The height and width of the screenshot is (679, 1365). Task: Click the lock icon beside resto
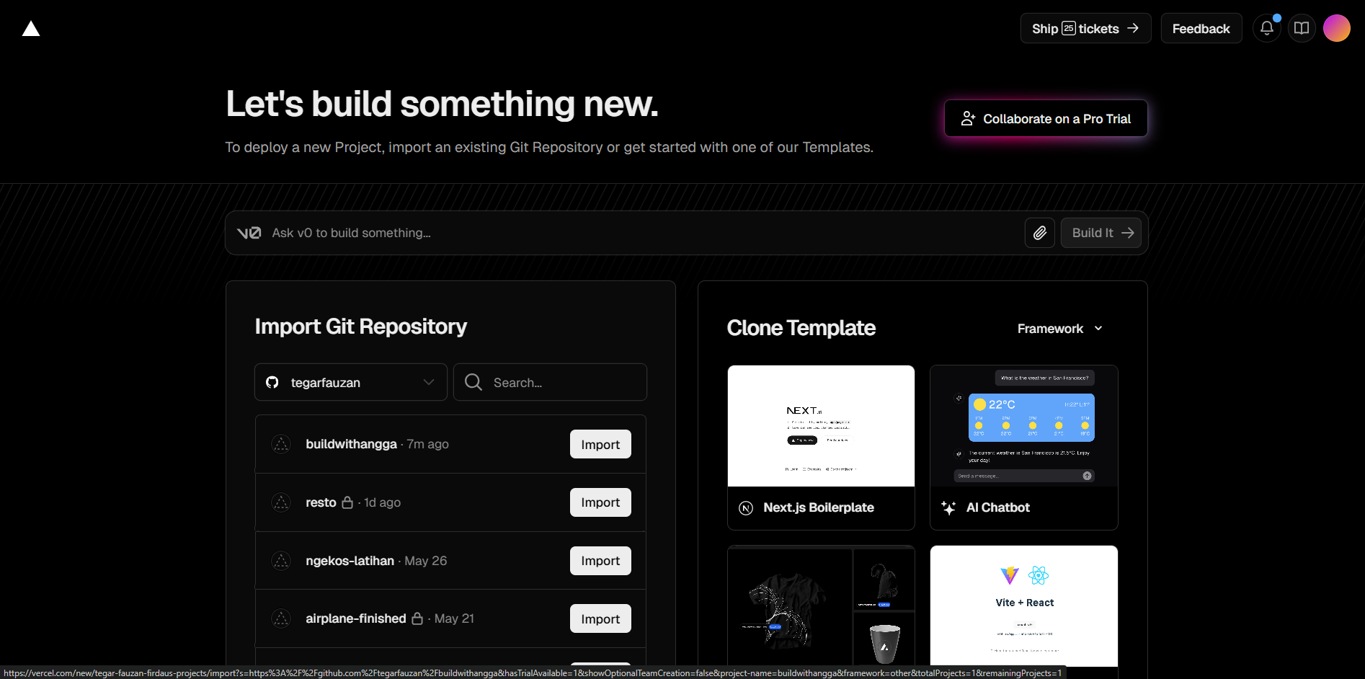pos(347,502)
